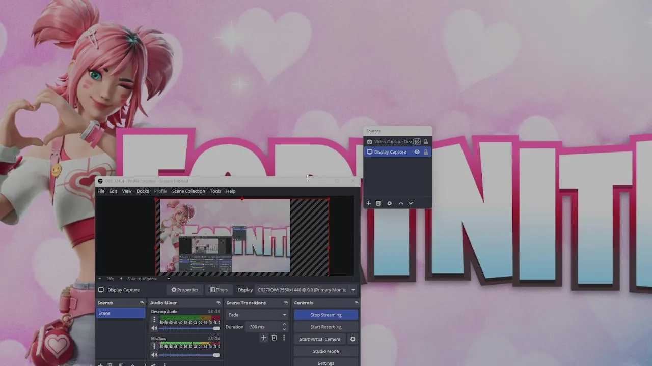This screenshot has width=652, height=366.
Task: Add a new scene transition
Action: pos(264,338)
